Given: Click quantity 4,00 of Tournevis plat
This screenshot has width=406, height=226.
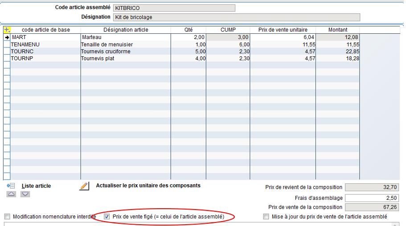Looking at the screenshot, I should (x=189, y=58).
